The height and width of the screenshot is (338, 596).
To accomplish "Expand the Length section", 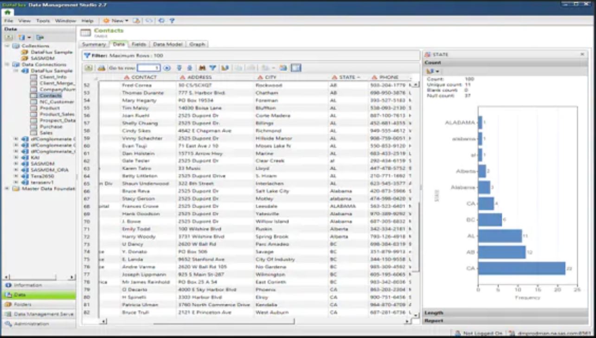I will 506,313.
